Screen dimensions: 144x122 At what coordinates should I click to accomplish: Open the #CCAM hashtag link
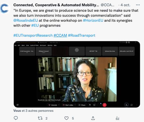click(60, 35)
